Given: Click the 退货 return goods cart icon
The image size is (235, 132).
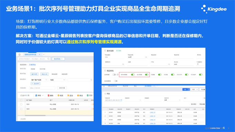Looking at the screenshot, I should tap(68, 95).
